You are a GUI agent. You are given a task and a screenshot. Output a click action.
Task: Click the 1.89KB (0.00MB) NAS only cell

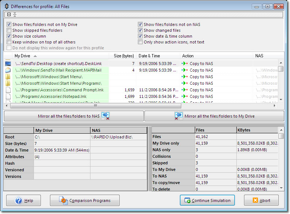[x=257, y=150]
